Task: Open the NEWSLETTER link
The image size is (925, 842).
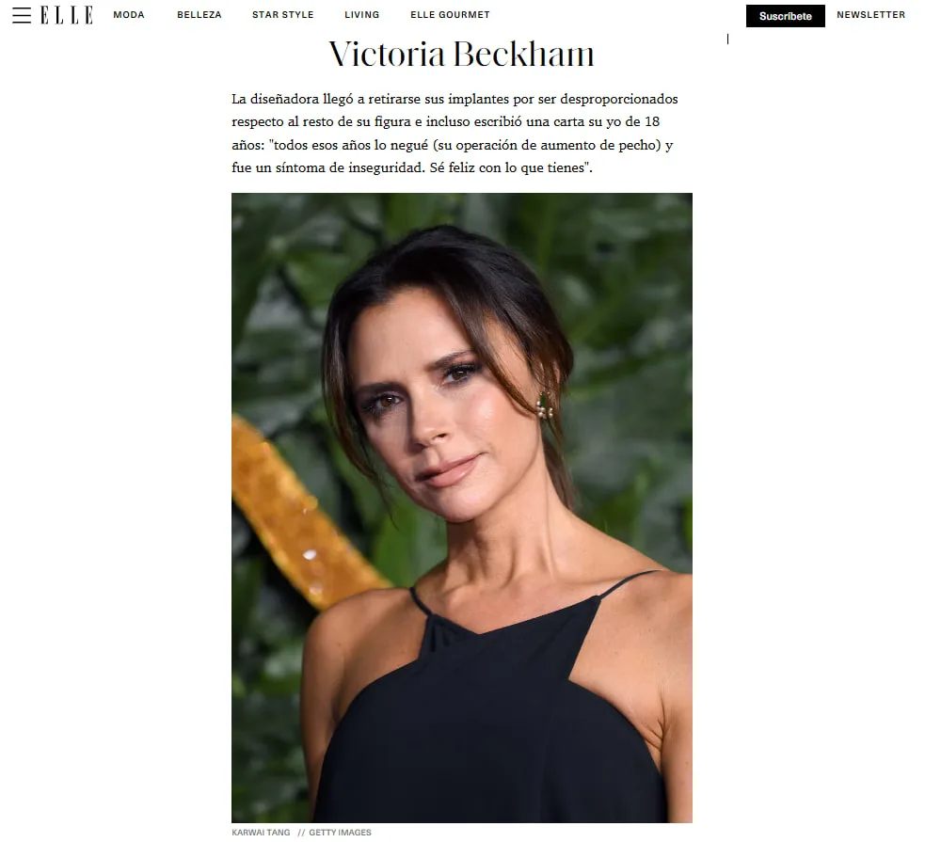Action: point(870,15)
